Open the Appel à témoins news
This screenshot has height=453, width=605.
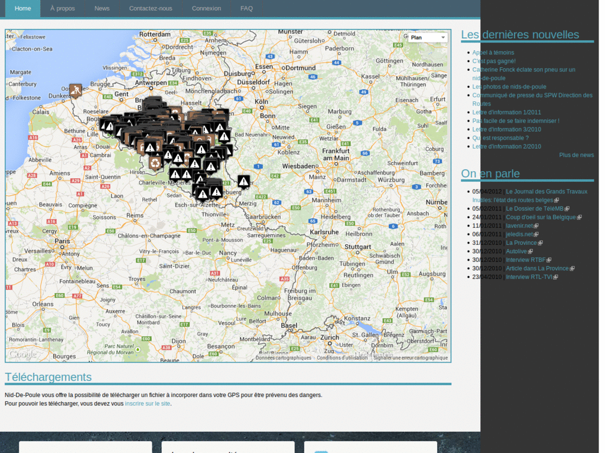[493, 52]
